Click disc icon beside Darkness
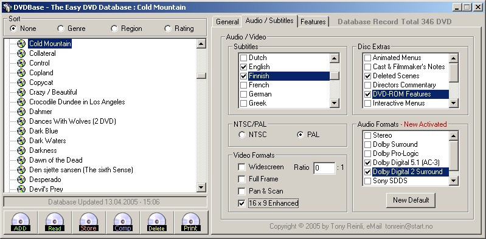Image resolution: width=486 pixels, height=239 pixels. (21, 150)
